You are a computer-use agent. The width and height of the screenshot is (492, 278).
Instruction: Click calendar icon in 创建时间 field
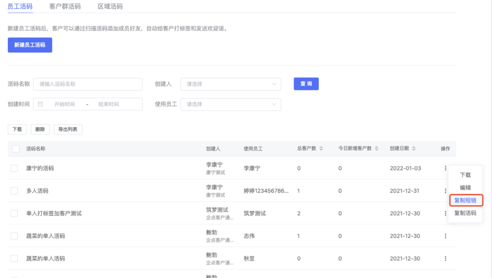tap(40, 104)
